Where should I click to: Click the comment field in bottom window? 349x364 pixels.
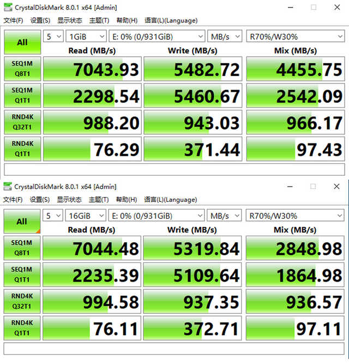pyautogui.click(x=174, y=349)
